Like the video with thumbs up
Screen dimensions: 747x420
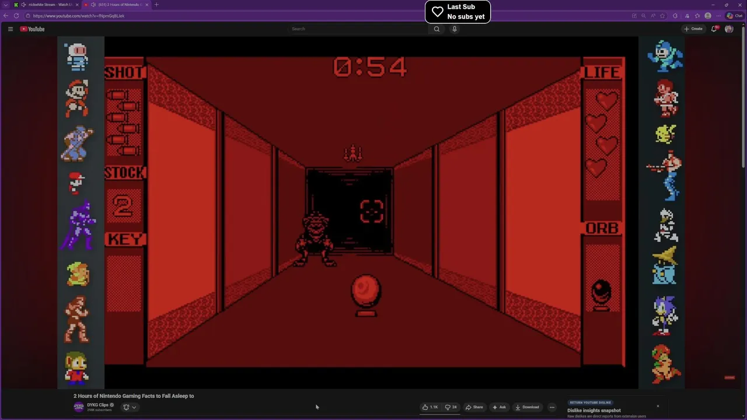(x=430, y=407)
